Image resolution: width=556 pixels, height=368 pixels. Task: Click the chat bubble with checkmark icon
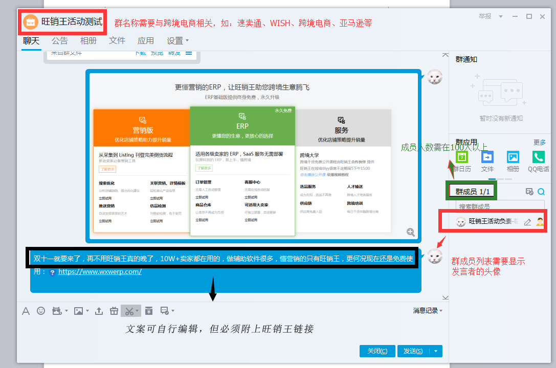pos(165,311)
